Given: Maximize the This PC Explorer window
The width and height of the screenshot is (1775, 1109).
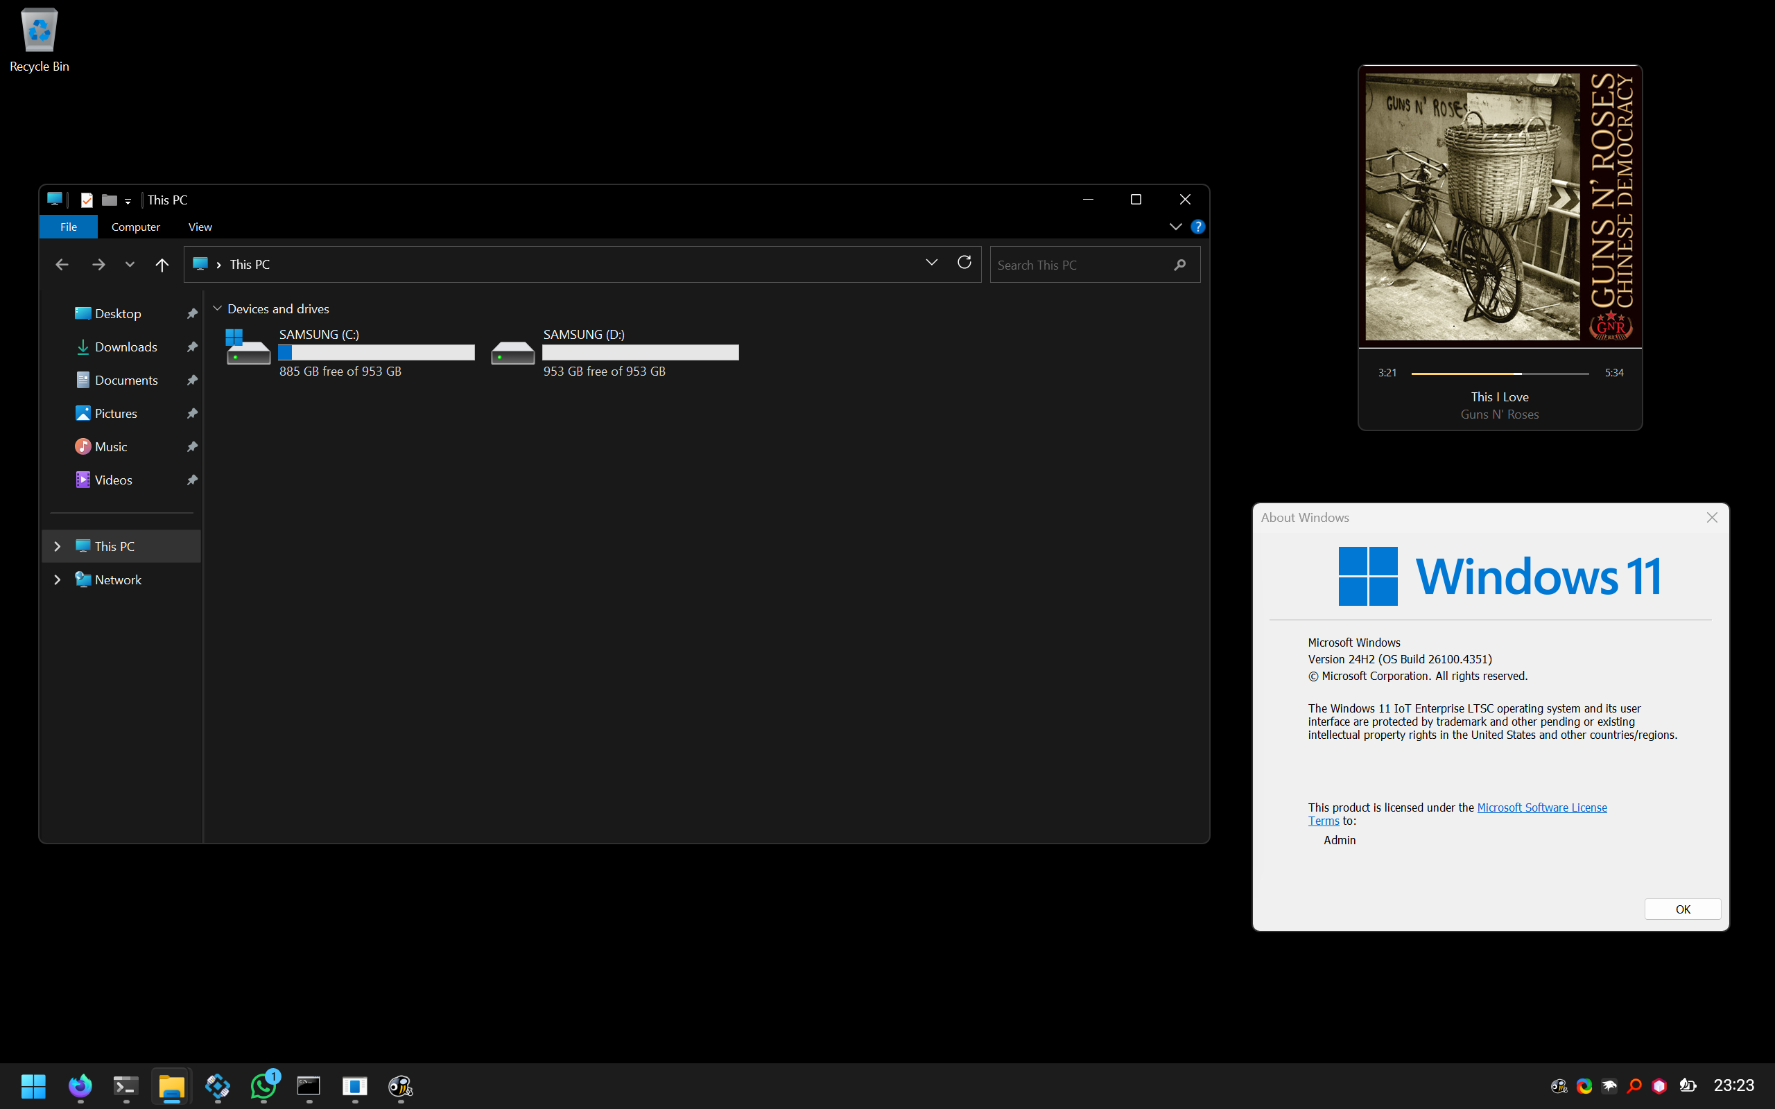Looking at the screenshot, I should (1136, 200).
